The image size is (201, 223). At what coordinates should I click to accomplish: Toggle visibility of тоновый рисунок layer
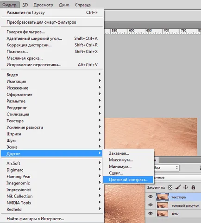click(x=151, y=205)
